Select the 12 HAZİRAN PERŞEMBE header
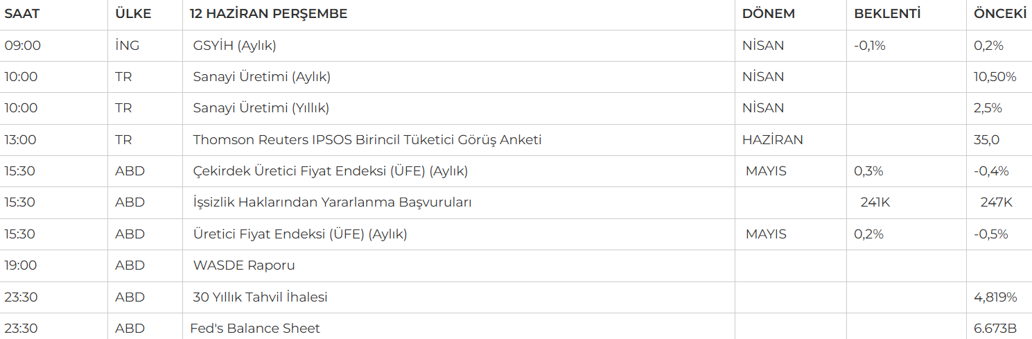Screen dimensions: 1032x339 [x=269, y=14]
